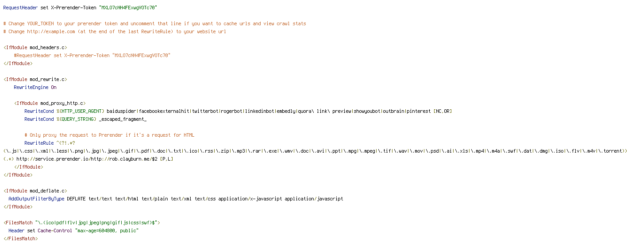Click the RewriteRule directive keyword
Image resolution: width=631 pixels, height=246 pixels.
(x=39, y=143)
